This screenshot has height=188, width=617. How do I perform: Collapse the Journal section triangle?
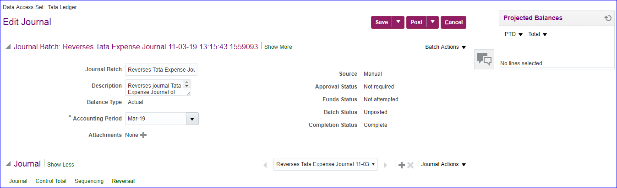[8, 164]
